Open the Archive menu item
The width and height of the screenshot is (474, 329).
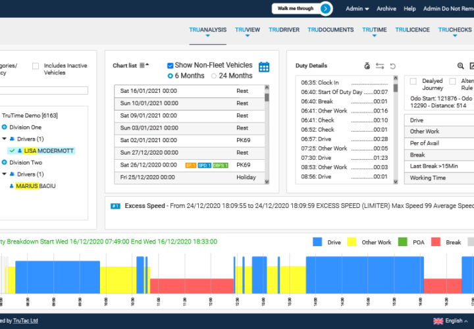pos(386,9)
